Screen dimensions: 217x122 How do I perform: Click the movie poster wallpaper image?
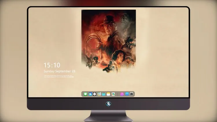[x=108, y=41]
